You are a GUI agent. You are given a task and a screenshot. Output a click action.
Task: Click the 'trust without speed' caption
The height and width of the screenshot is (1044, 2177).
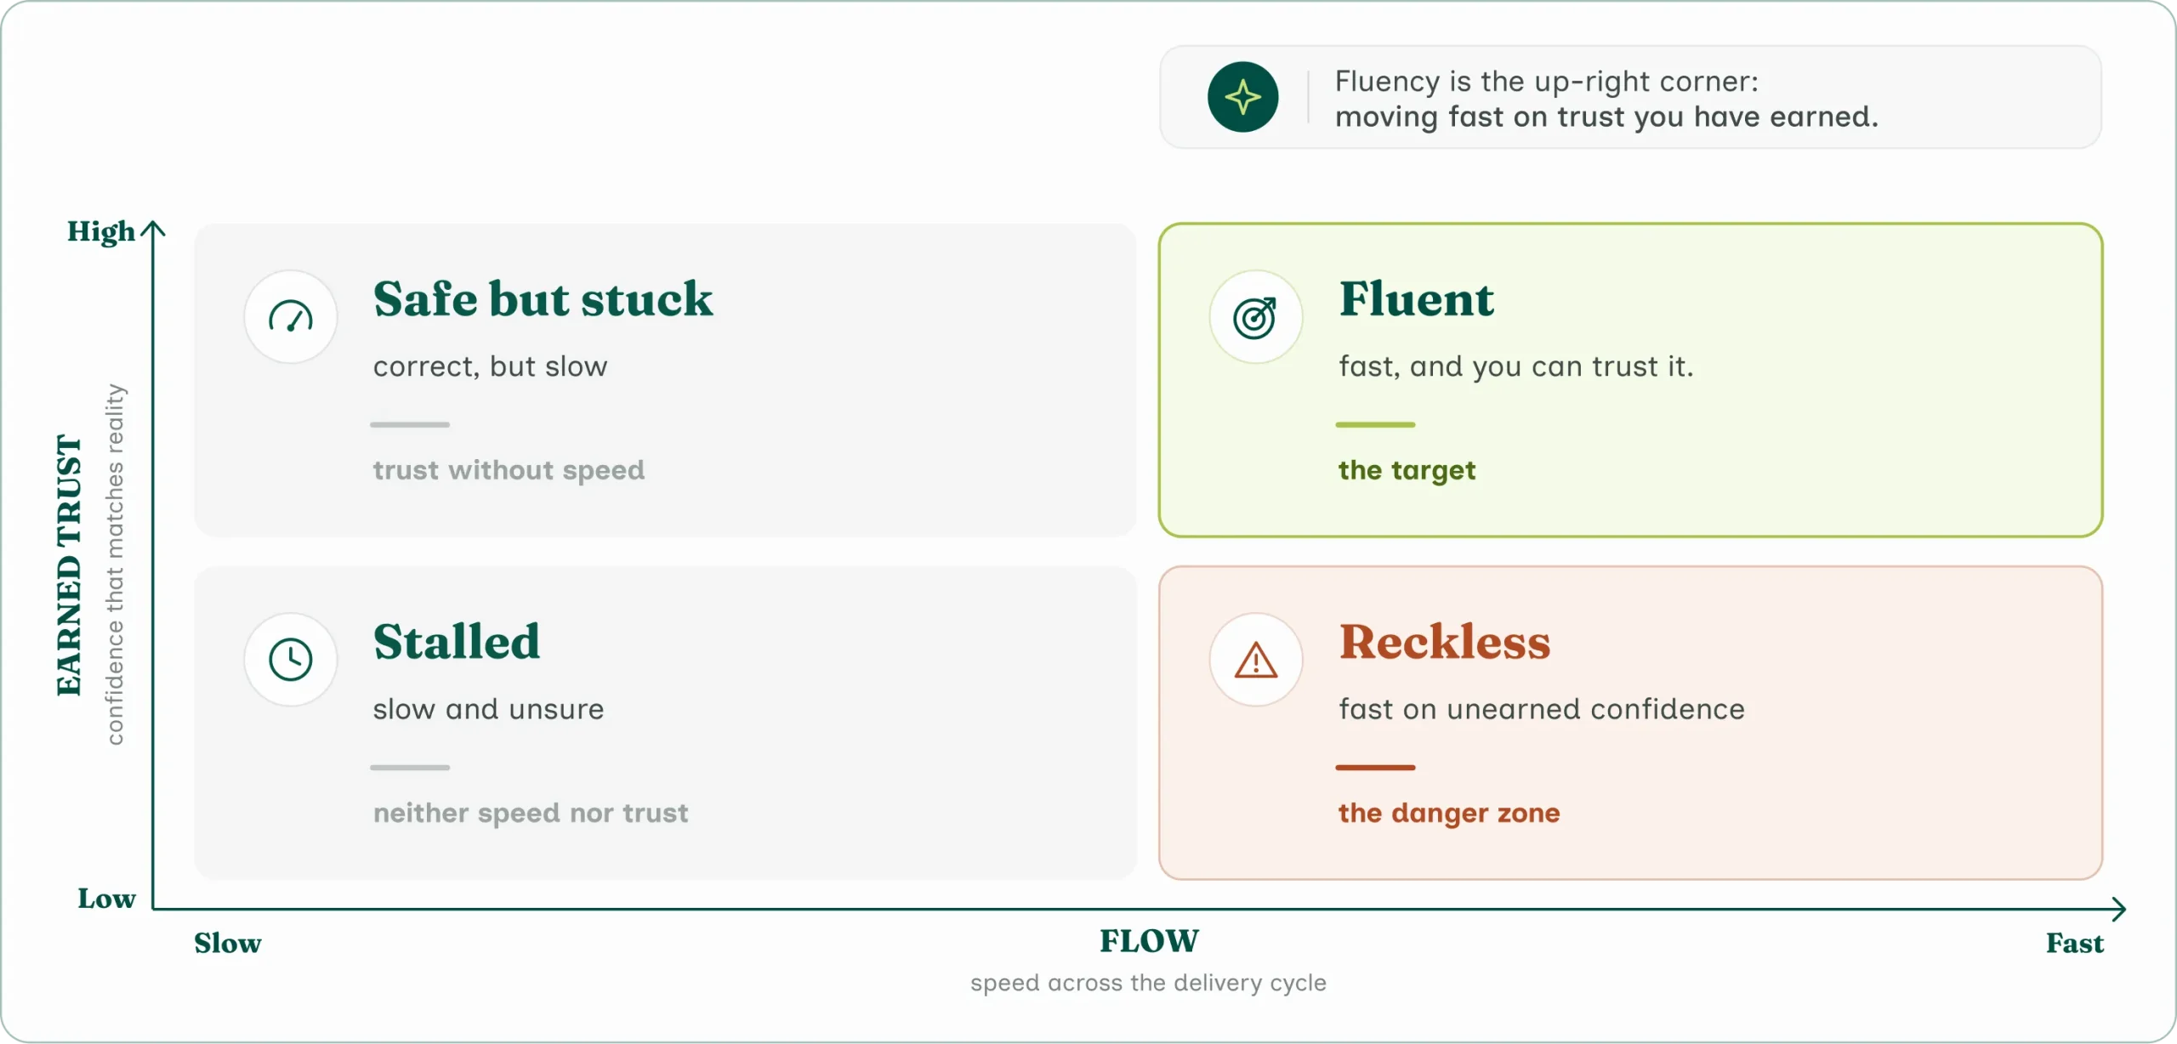(509, 470)
